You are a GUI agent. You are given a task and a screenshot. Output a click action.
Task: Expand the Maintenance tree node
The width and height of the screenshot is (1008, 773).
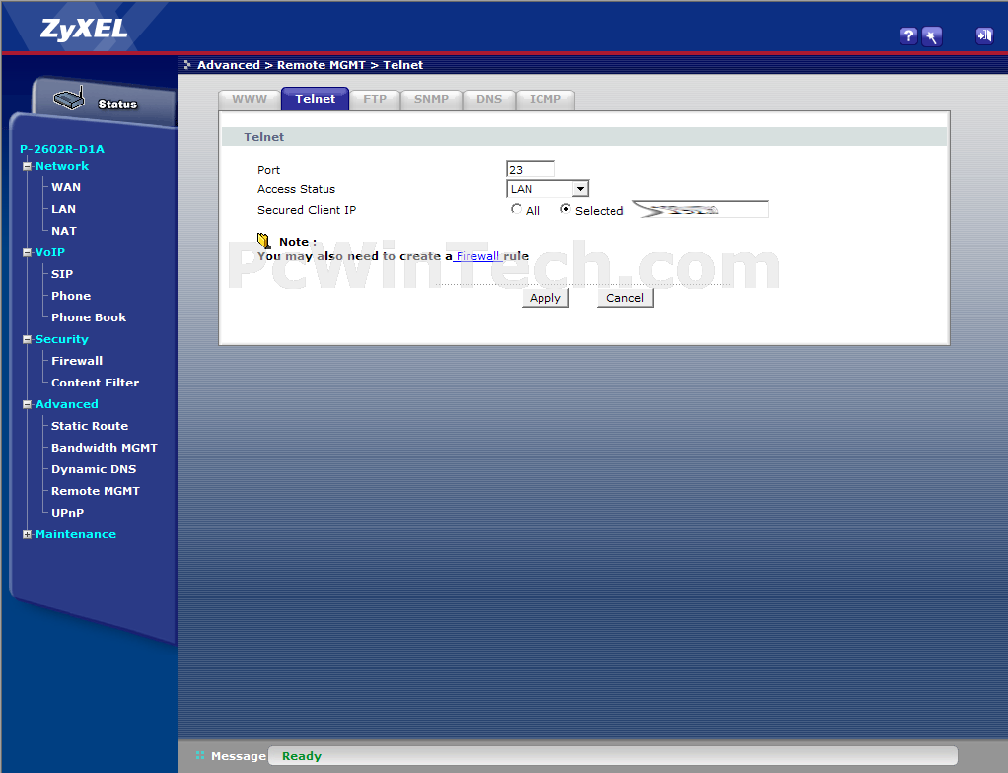click(27, 534)
